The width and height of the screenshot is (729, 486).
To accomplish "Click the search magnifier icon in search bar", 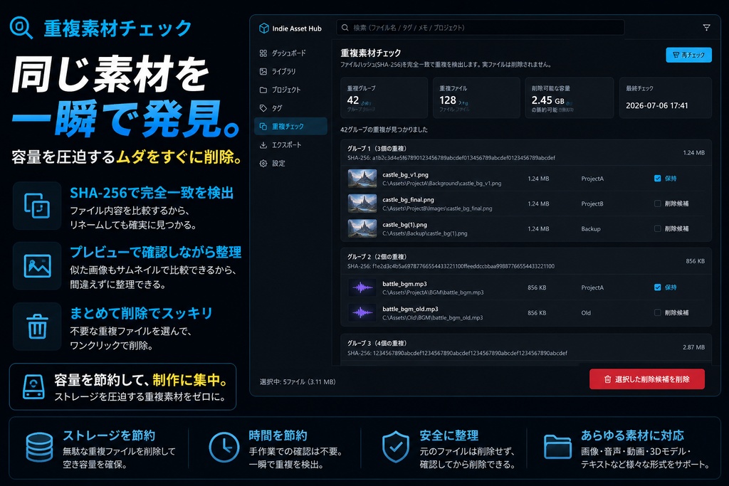I will [345, 28].
